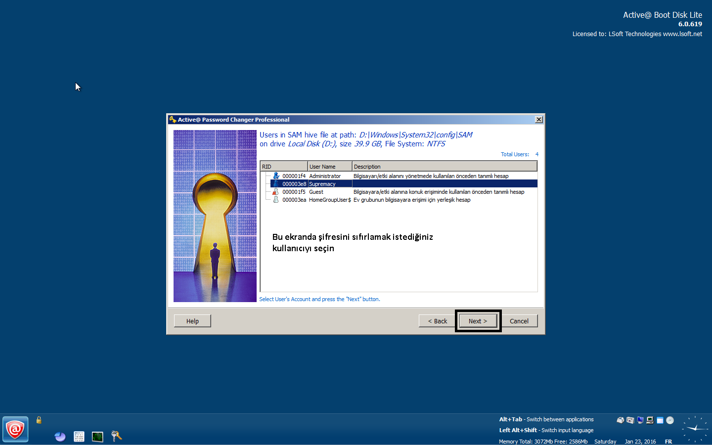Sort by the User Name column header
This screenshot has width=712, height=445.
pyautogui.click(x=330, y=167)
